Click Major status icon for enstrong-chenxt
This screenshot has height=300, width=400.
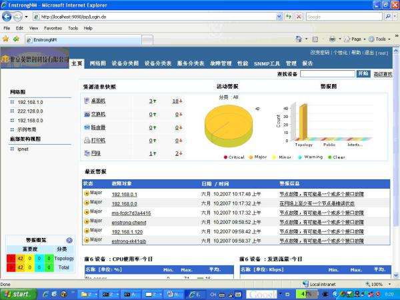tap(87, 221)
